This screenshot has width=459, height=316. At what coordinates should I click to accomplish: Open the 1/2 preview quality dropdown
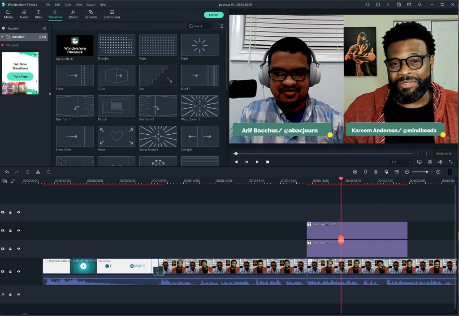[401, 162]
